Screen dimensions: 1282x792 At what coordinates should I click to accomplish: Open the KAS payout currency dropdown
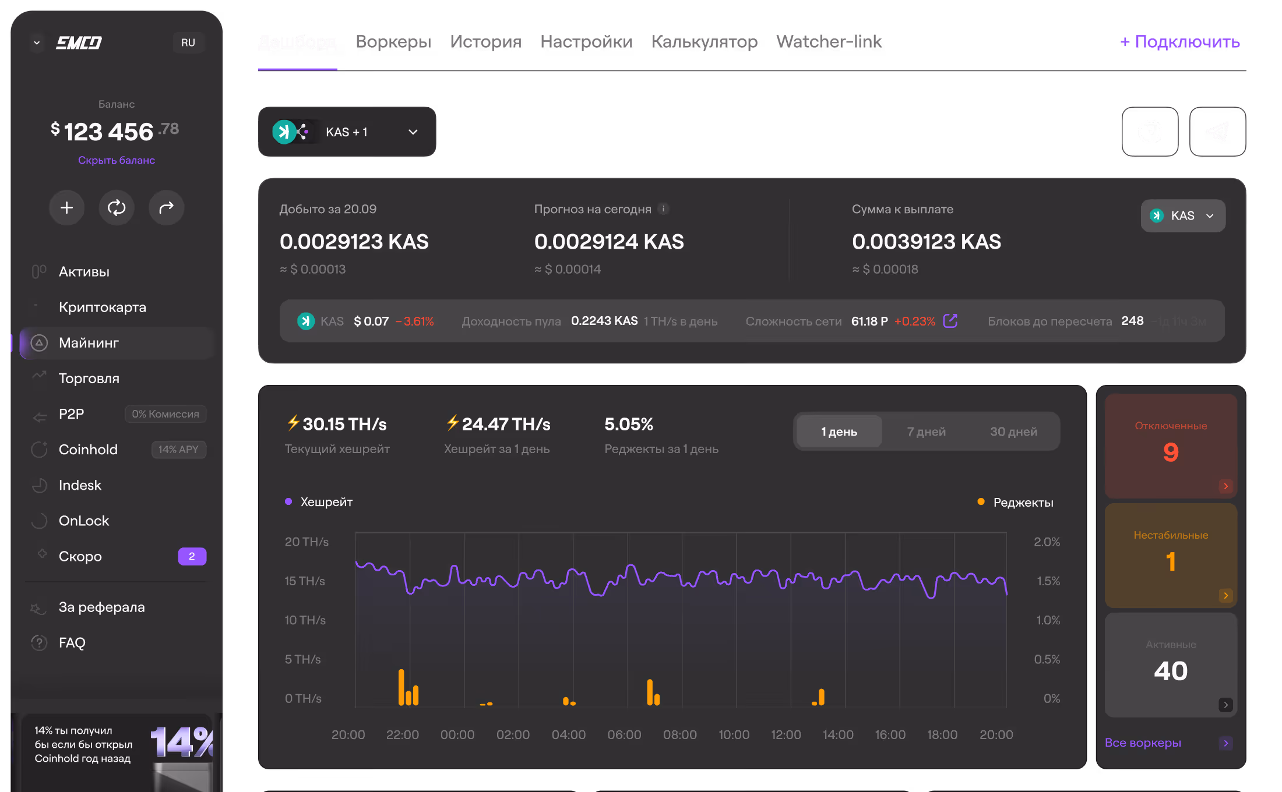[1183, 215]
